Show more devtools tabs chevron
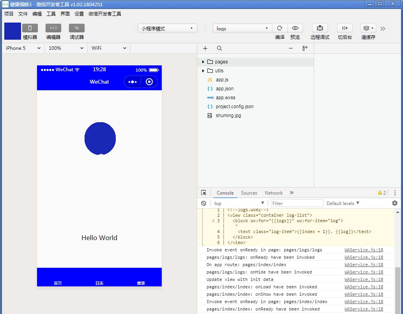 292,193
